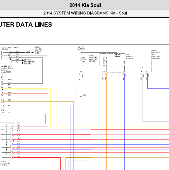Click the vertical "GRN" wire color label
Screen dimensions: 169x170
coord(103,79)
